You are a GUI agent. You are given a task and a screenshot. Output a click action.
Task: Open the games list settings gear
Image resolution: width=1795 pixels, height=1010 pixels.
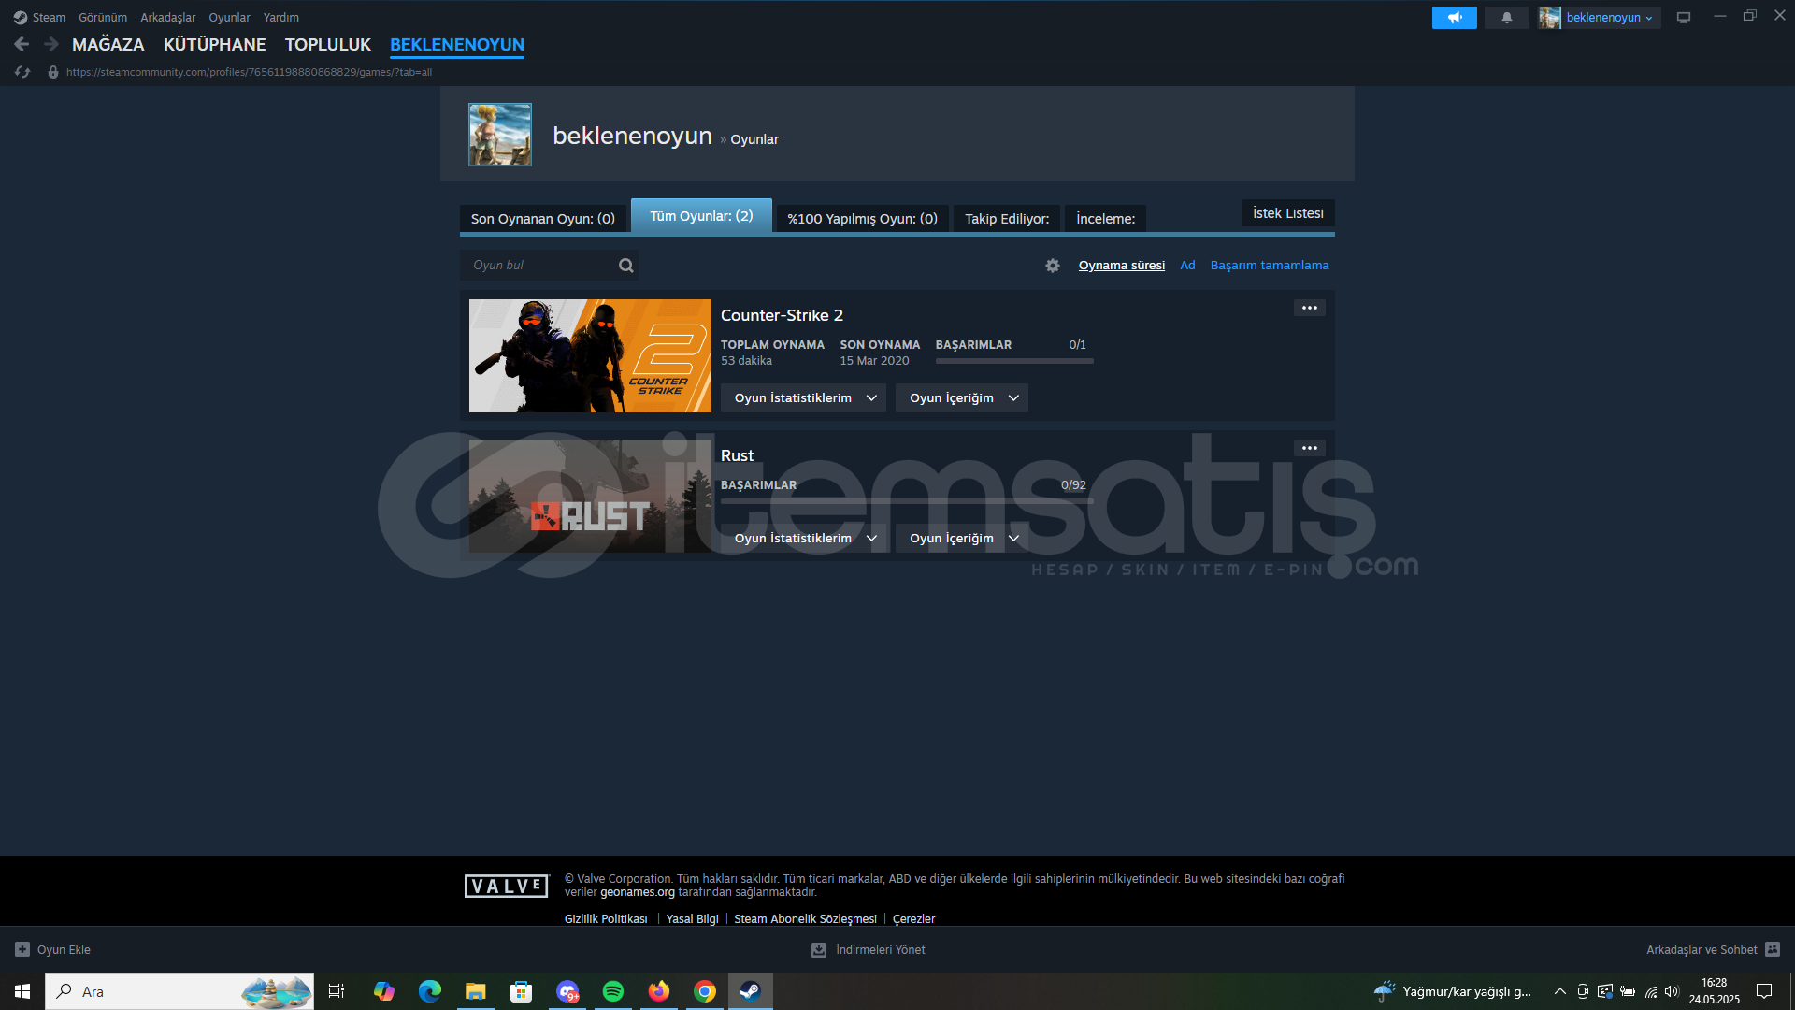(x=1053, y=266)
